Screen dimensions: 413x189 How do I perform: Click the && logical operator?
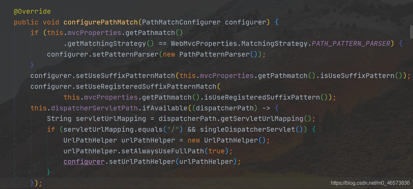(x=192, y=129)
